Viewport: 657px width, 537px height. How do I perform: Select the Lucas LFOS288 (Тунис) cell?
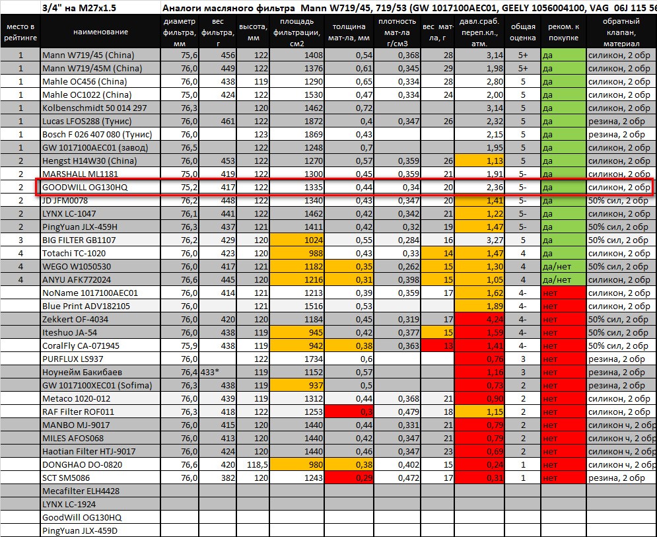[100, 121]
